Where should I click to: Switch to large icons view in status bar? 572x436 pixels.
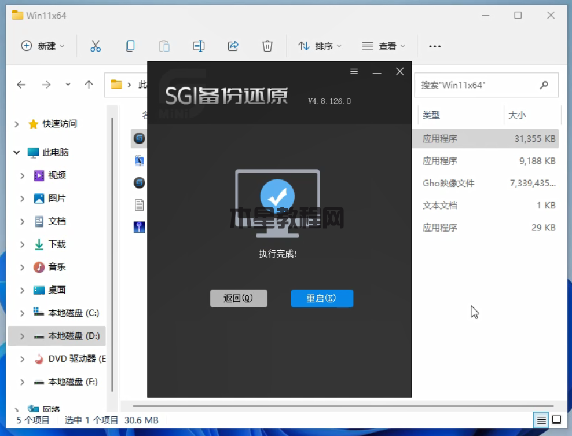click(557, 420)
